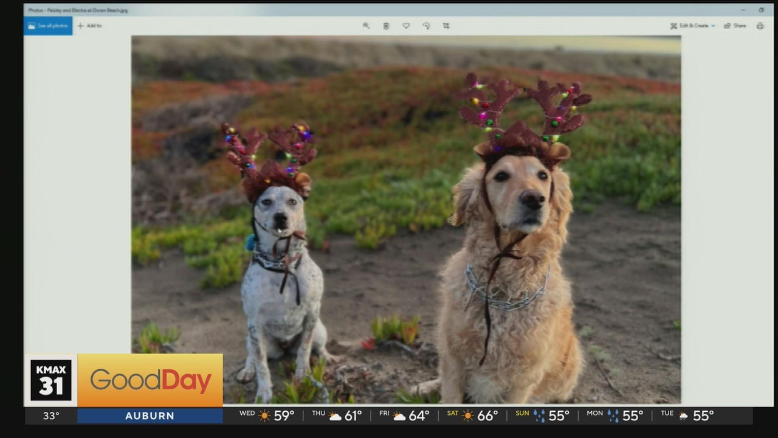Image resolution: width=778 pixels, height=438 pixels.
Task: Toggle favorite with the heart icon
Action: [406, 26]
